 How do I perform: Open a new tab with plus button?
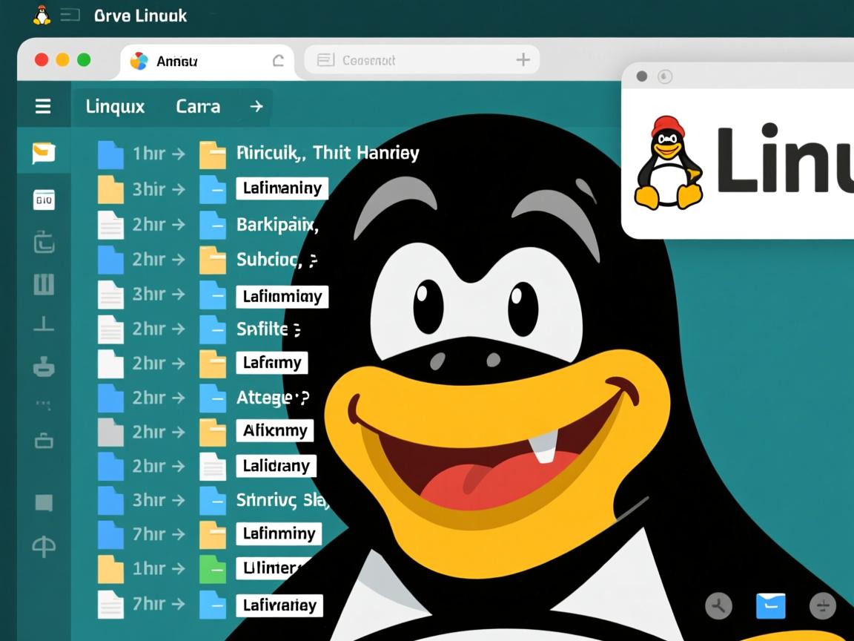click(x=523, y=60)
